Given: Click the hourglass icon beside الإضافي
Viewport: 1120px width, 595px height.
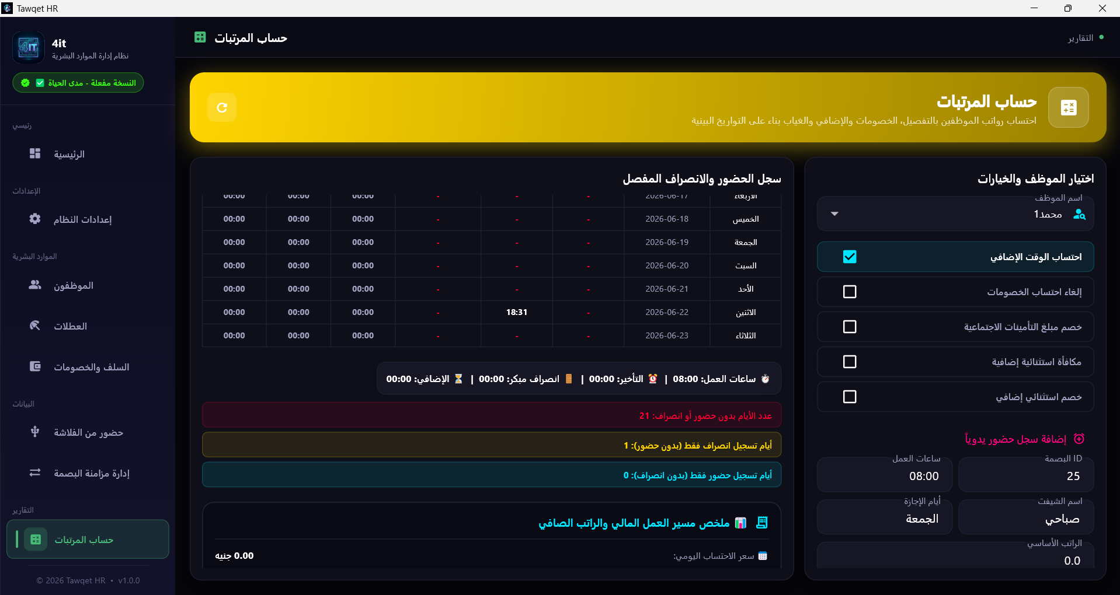Looking at the screenshot, I should coord(458,379).
